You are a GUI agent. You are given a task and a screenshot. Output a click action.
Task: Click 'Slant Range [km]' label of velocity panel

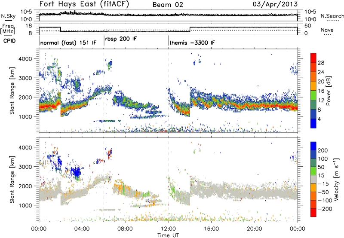[12, 180]
